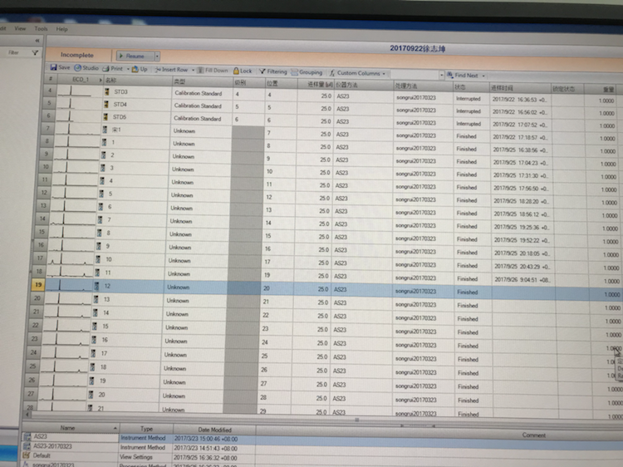Click Find Next in the toolbar
The height and width of the screenshot is (467, 623).
[x=463, y=75]
